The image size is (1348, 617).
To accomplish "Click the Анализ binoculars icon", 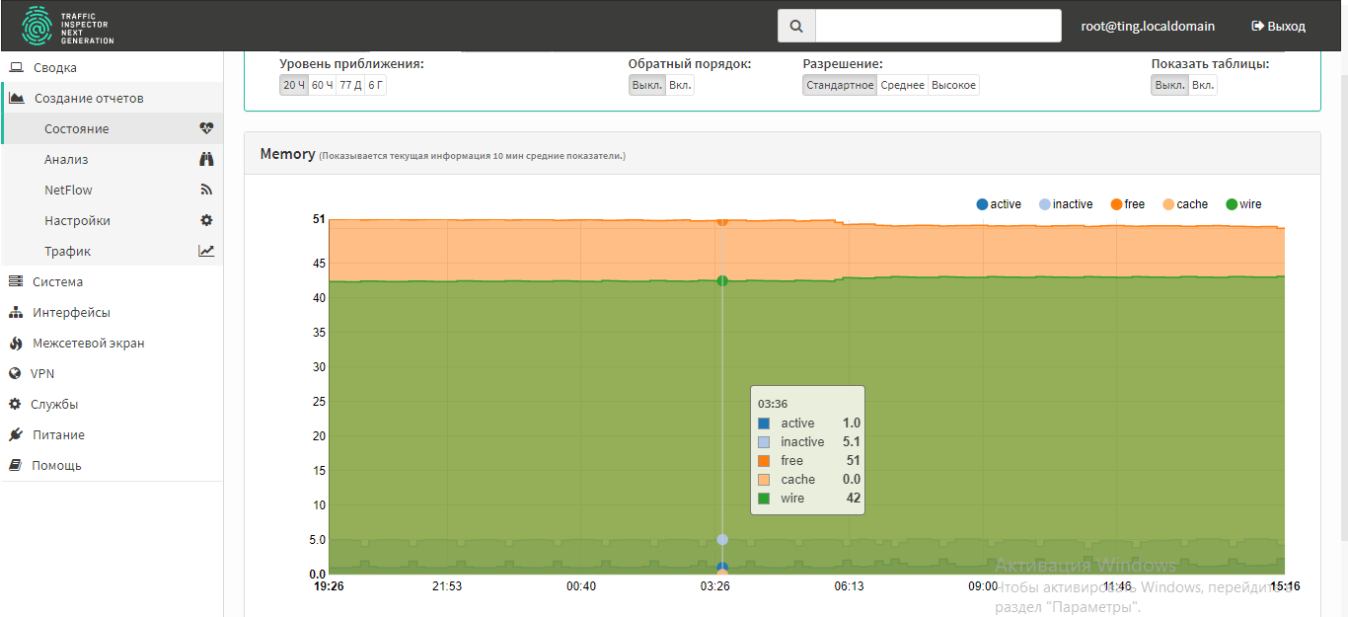I will [206, 159].
